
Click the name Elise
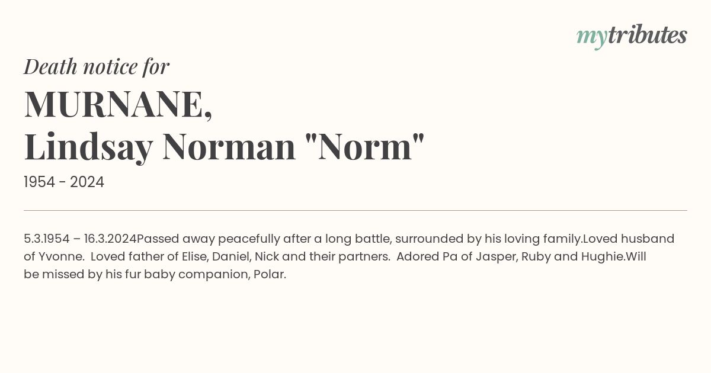point(195,257)
